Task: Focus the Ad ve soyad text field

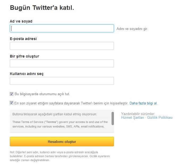Action: (x=62, y=28)
